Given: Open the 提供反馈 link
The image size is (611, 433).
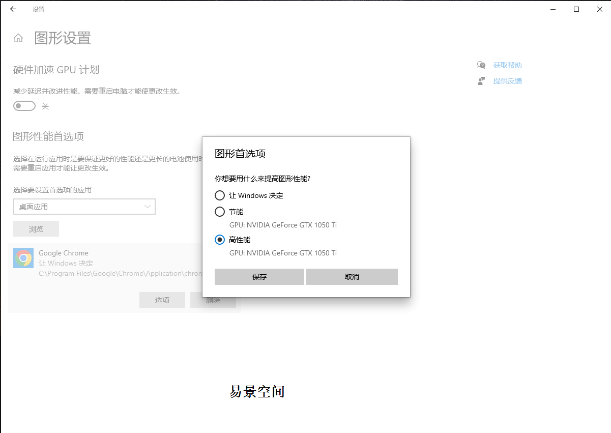Looking at the screenshot, I should [x=508, y=81].
